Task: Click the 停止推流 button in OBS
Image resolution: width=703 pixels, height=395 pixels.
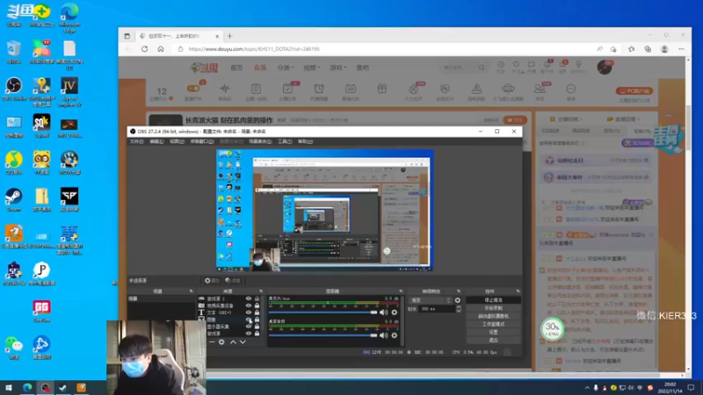Action: (493, 300)
